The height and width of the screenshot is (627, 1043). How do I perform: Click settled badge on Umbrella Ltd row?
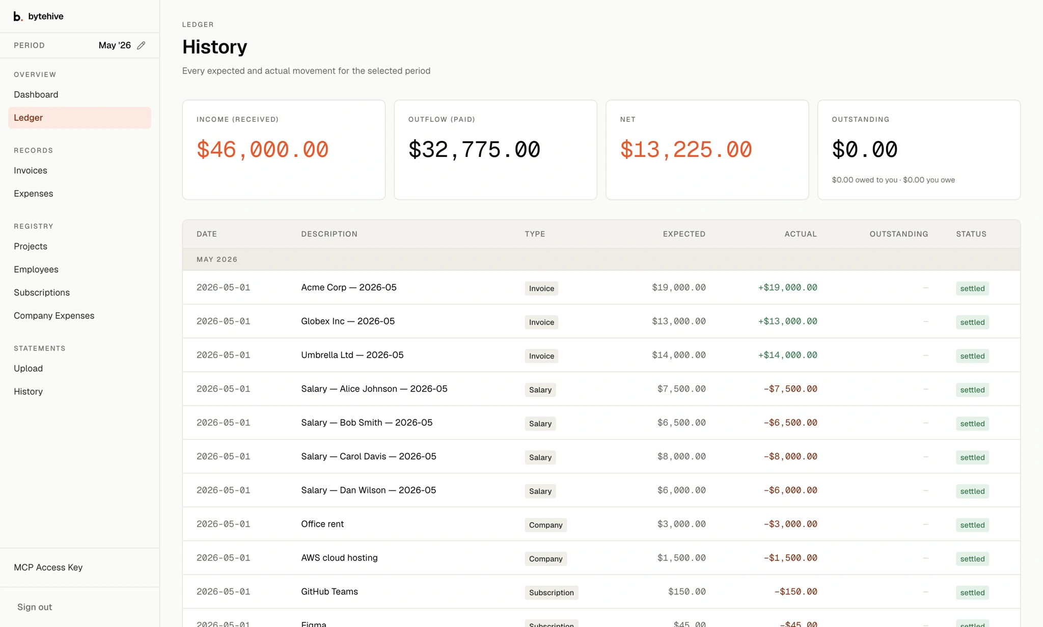(972, 356)
